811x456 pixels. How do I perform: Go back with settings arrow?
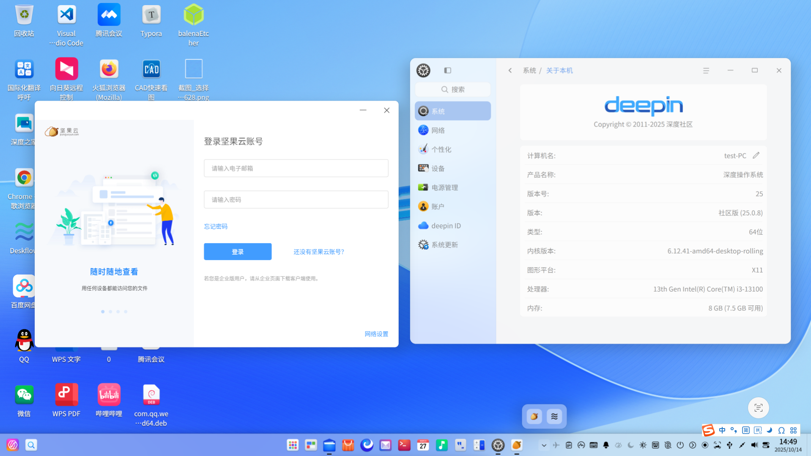pyautogui.click(x=510, y=70)
